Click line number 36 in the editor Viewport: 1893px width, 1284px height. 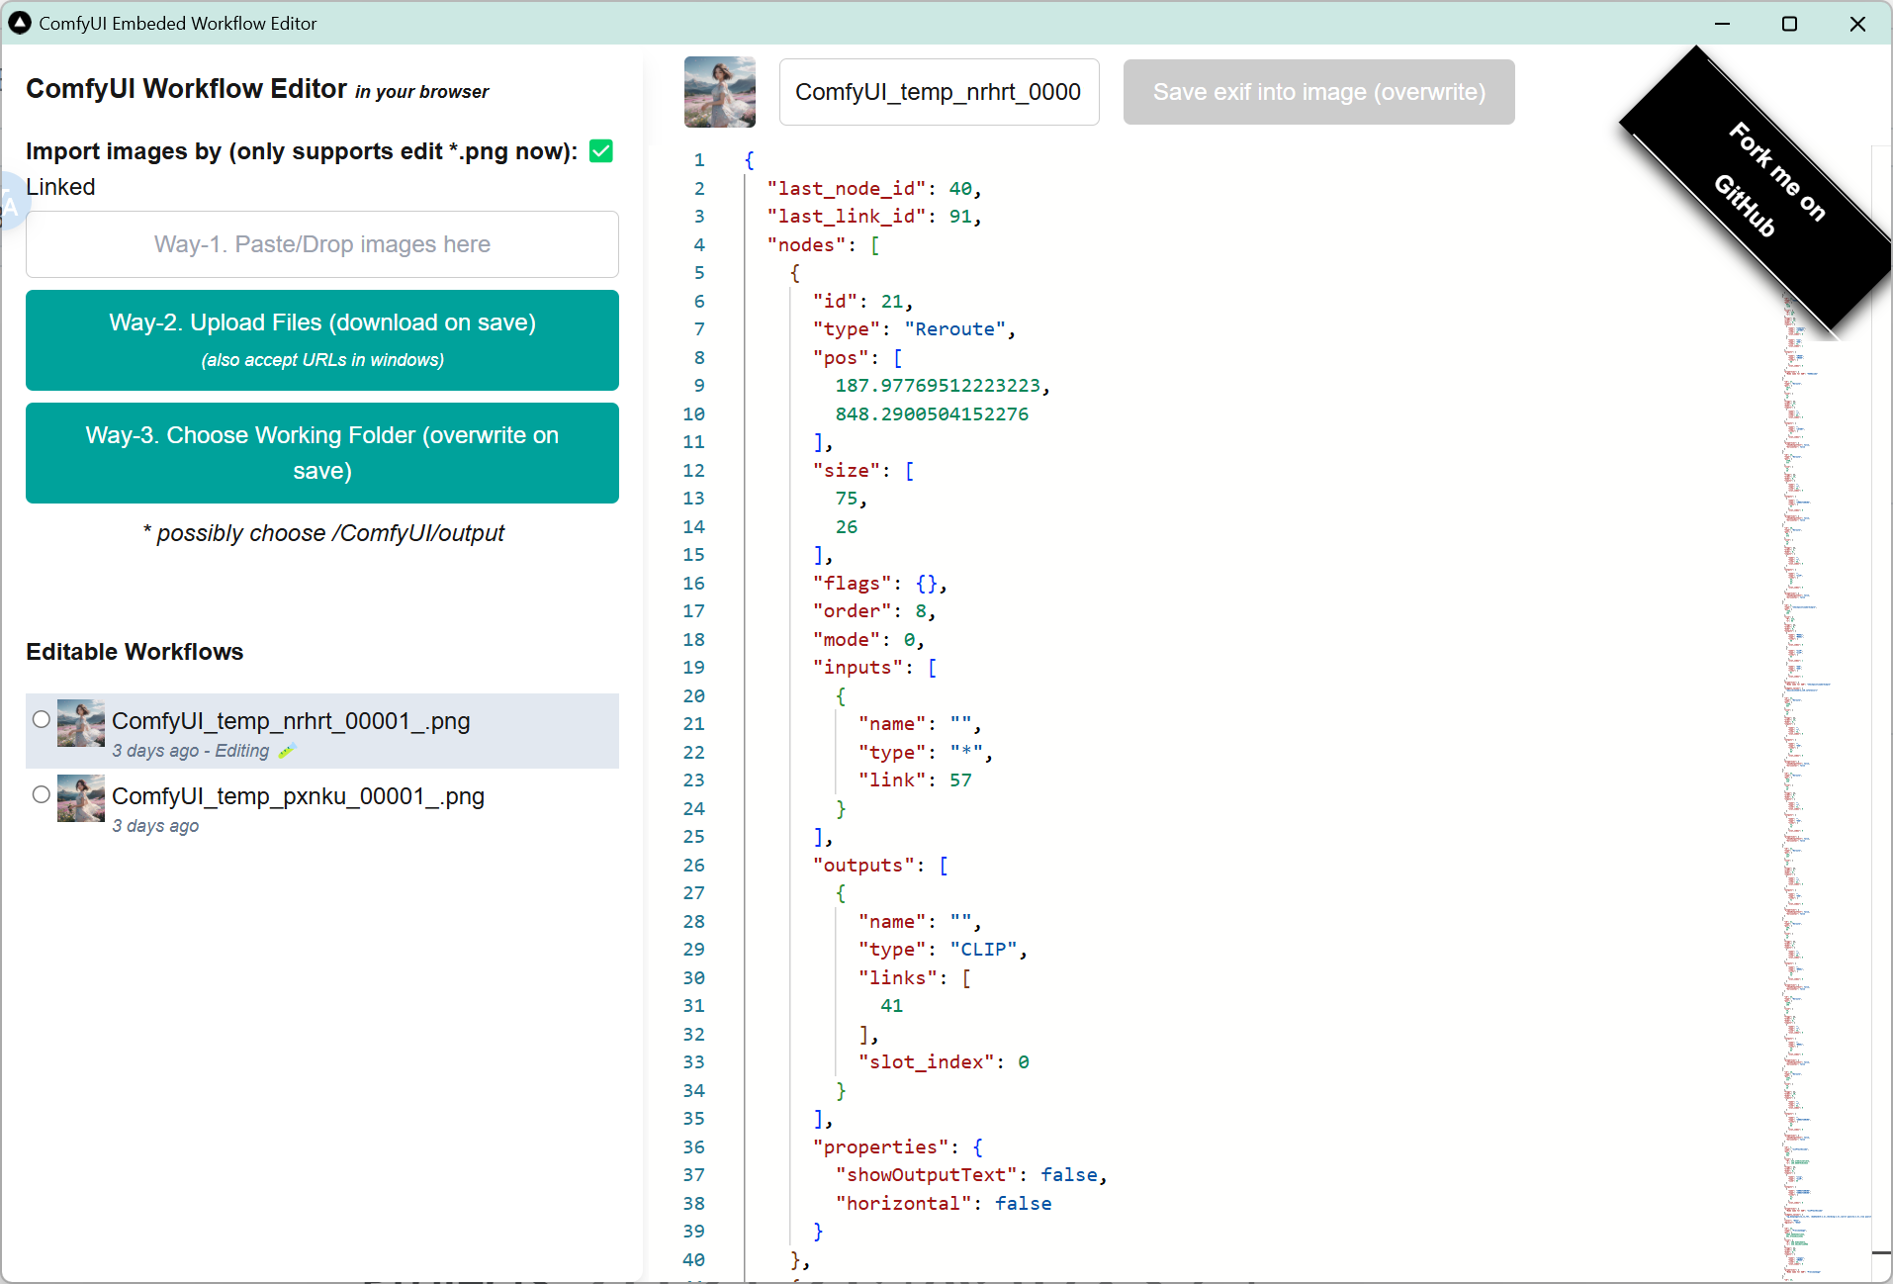694,1147
